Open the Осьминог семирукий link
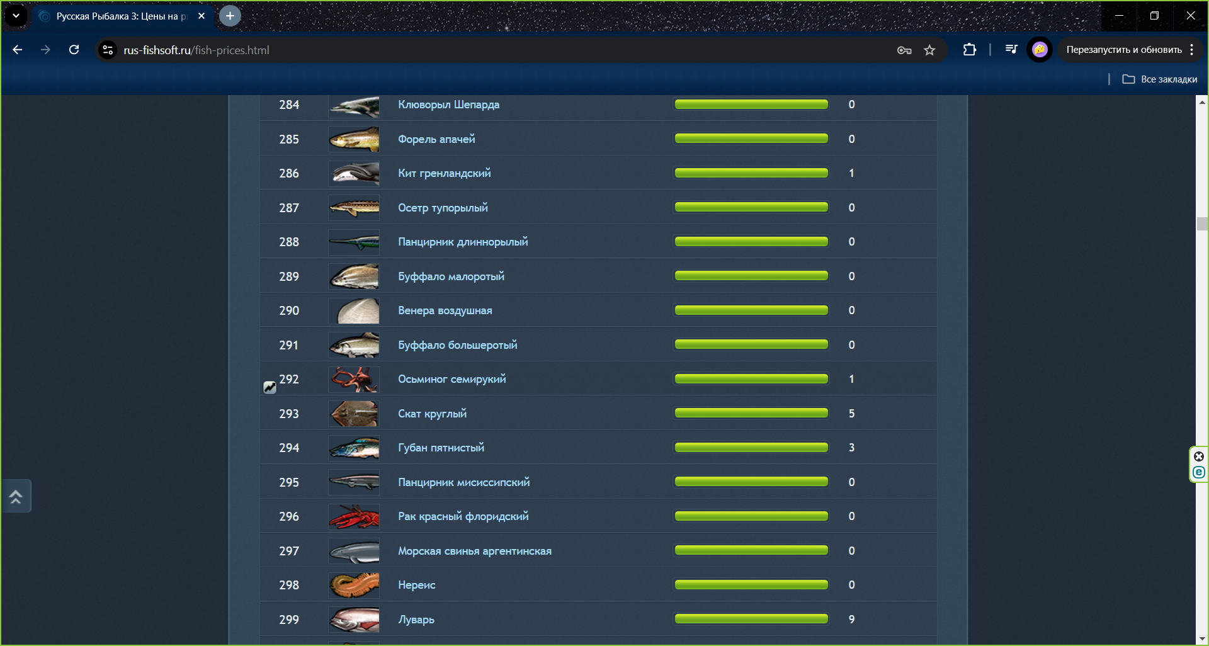This screenshot has height=646, width=1209. click(x=451, y=379)
